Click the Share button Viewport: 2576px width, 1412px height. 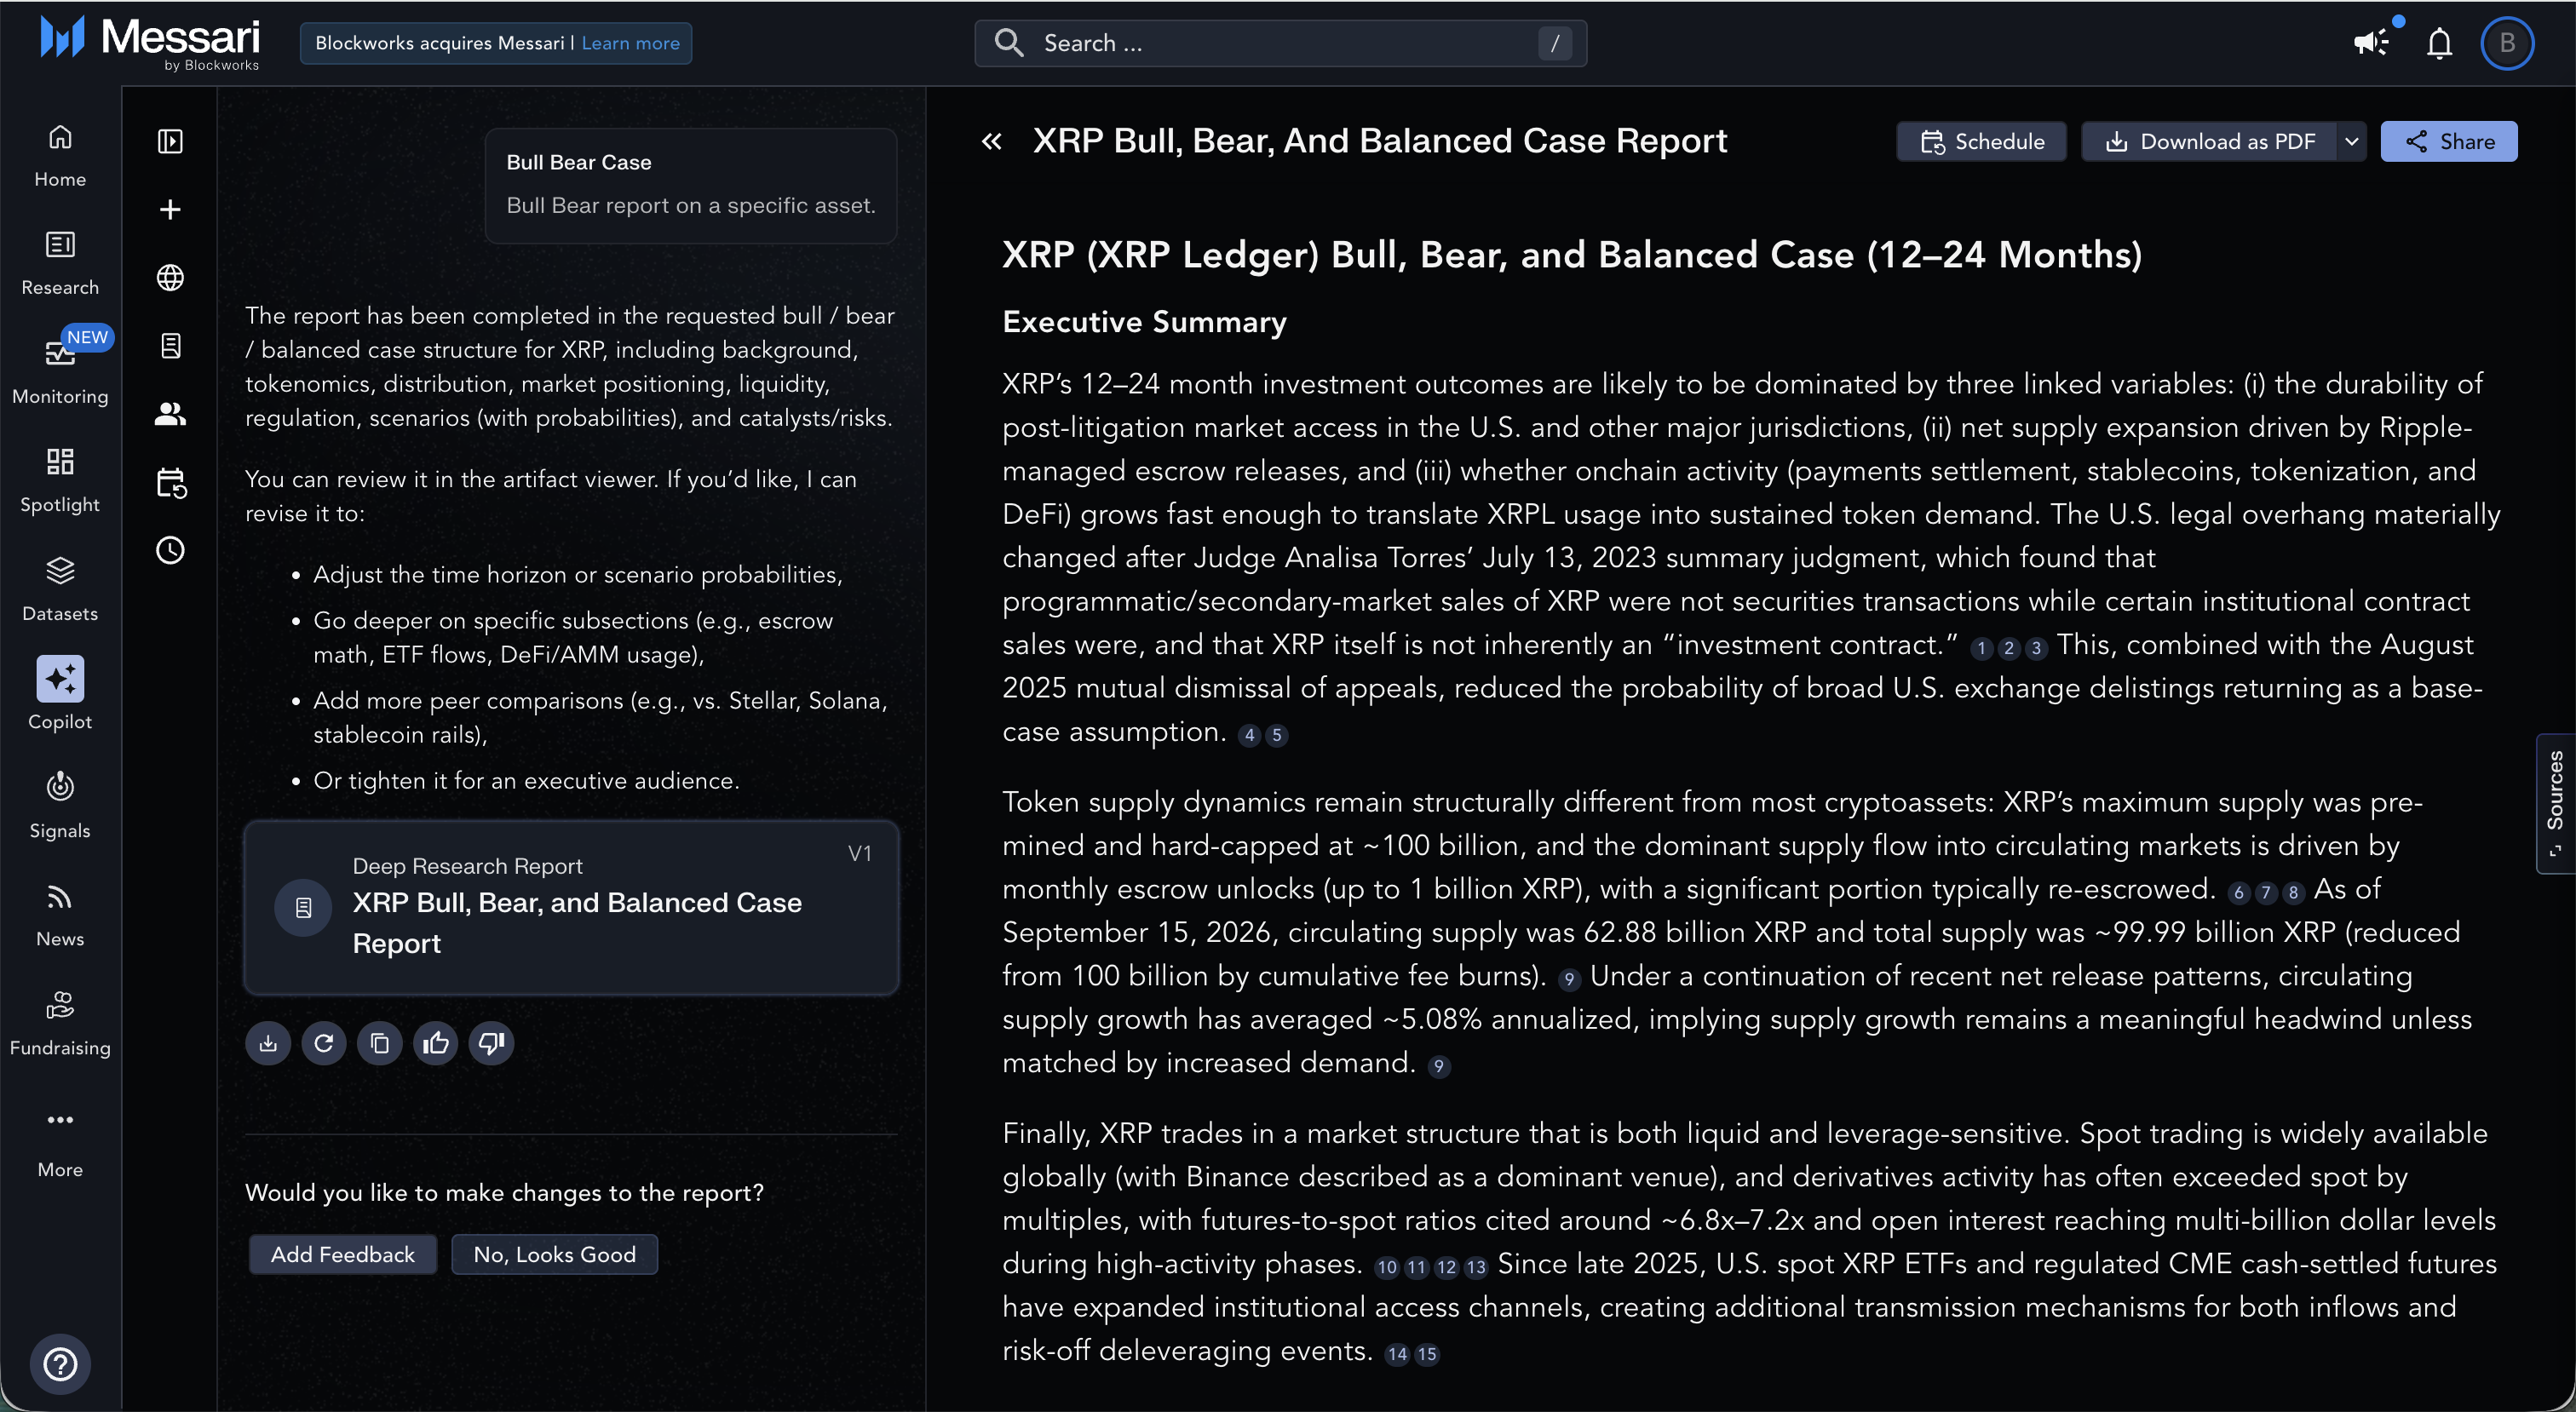[2449, 141]
